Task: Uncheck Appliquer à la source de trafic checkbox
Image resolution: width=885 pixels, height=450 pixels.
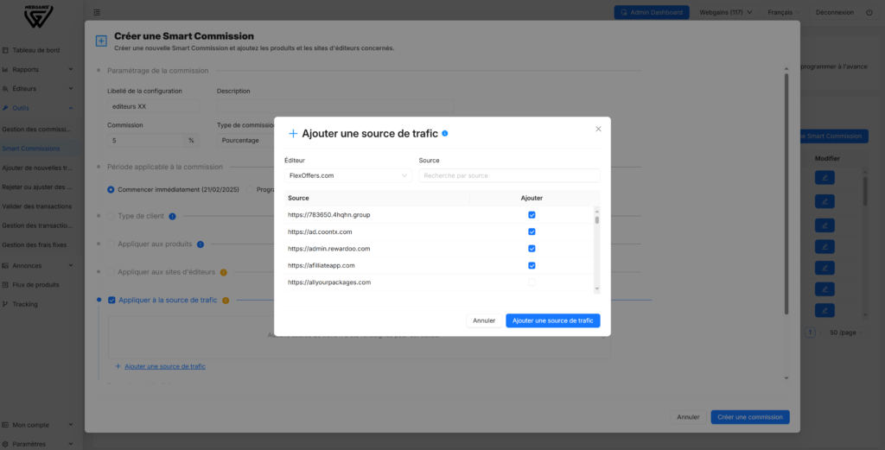Action: pyautogui.click(x=111, y=300)
